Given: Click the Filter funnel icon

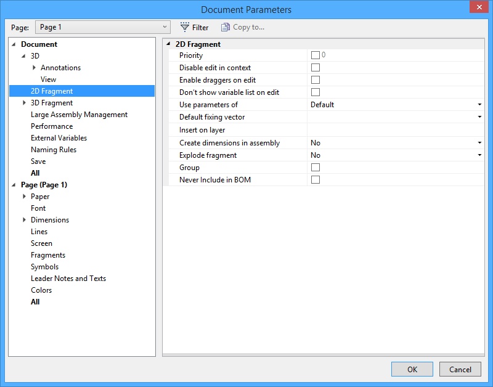Looking at the screenshot, I should (x=184, y=27).
